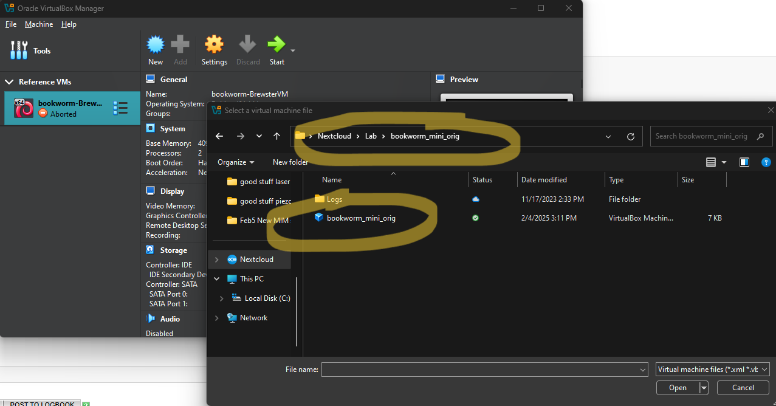Click the Audio speaker icon in details

tap(151, 318)
